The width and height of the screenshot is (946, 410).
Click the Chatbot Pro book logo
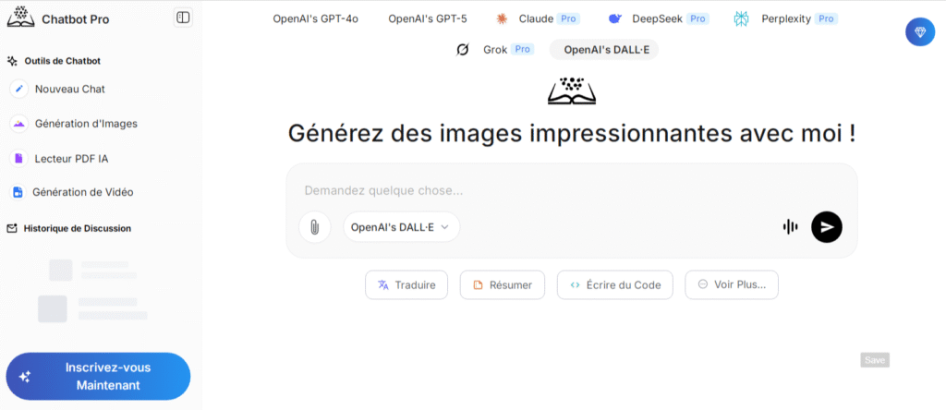(21, 17)
